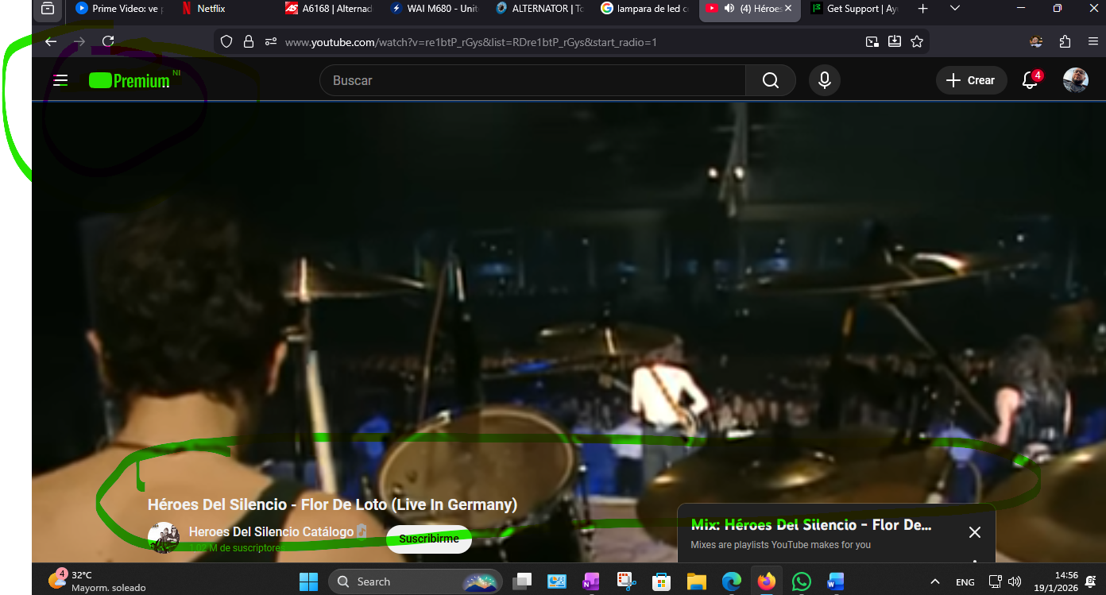
Task: Open OneNote from the taskbar
Action: coord(591,581)
